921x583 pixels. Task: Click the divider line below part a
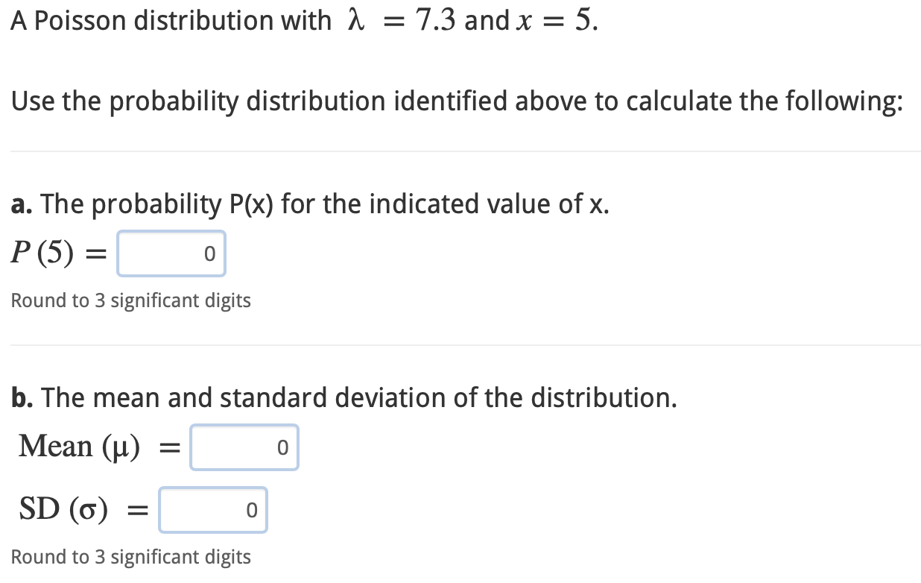coord(460,344)
